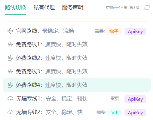Click the refresh icon beside update time
Screen dimensions: 153x120
[147, 8]
